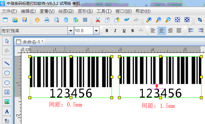Open the 查看(V) menu
205x124 pixels.
47,11
